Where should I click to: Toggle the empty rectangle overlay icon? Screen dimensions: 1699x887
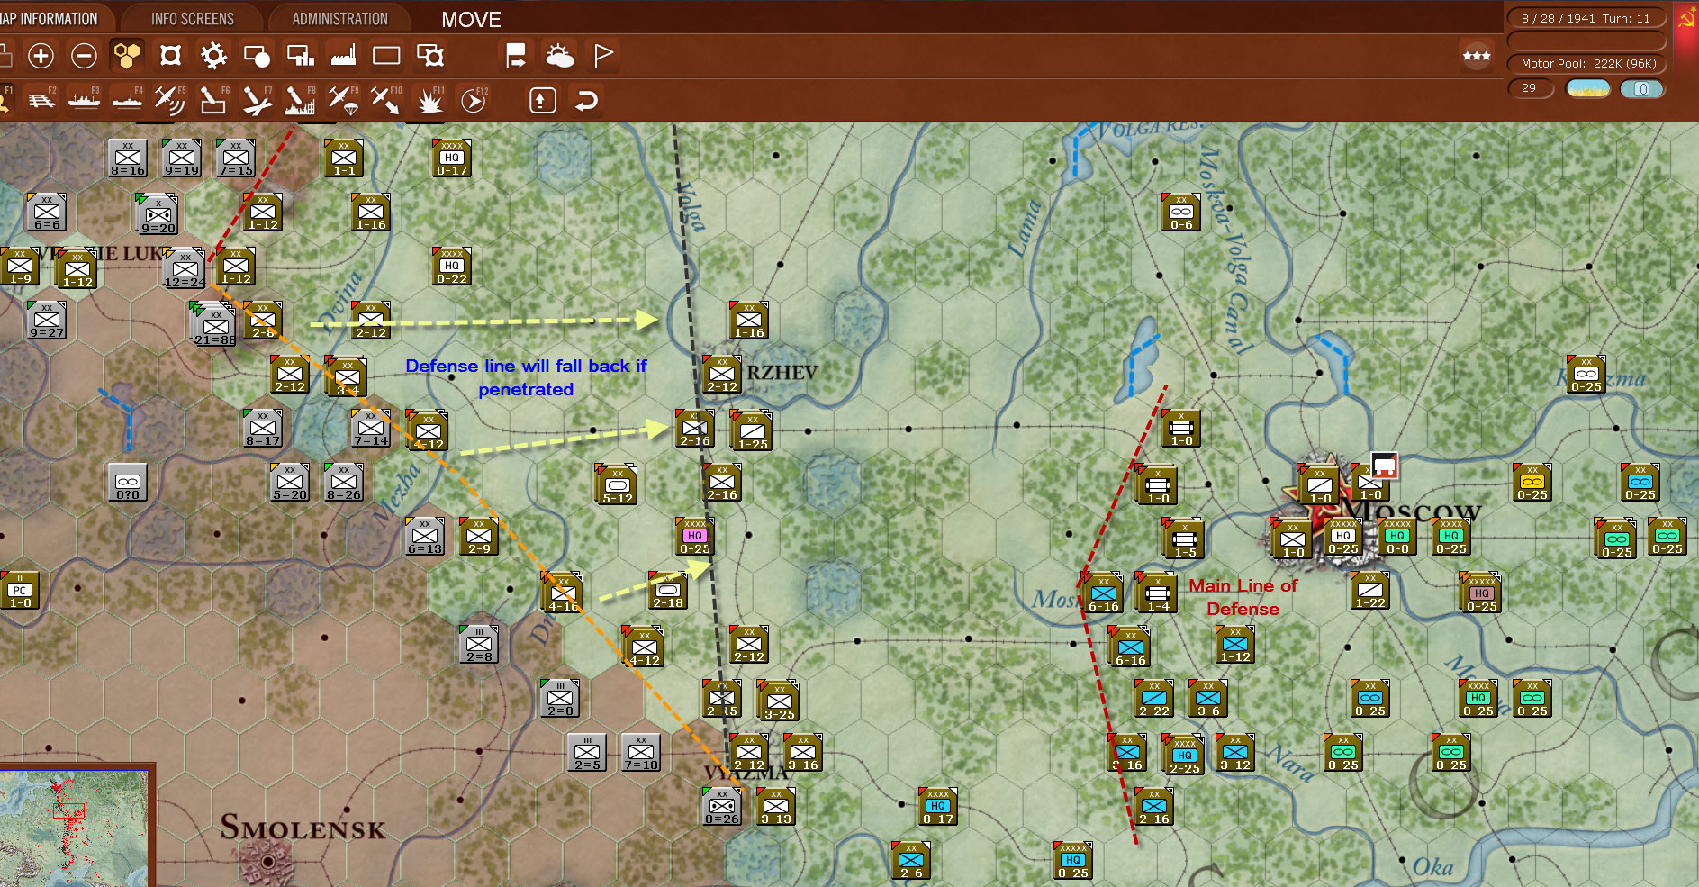tap(386, 56)
